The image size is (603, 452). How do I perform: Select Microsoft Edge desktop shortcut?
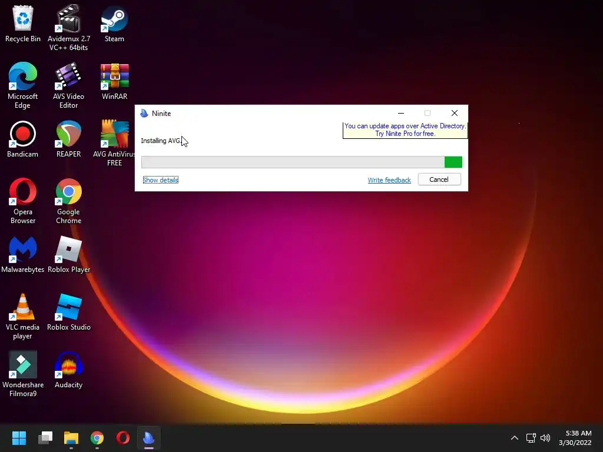(x=23, y=85)
